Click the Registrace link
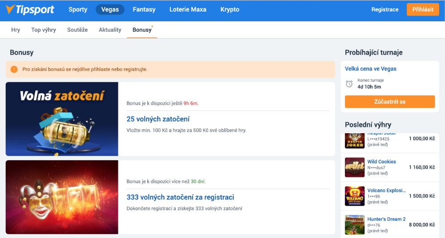The width and height of the screenshot is (445, 238). pyautogui.click(x=385, y=9)
